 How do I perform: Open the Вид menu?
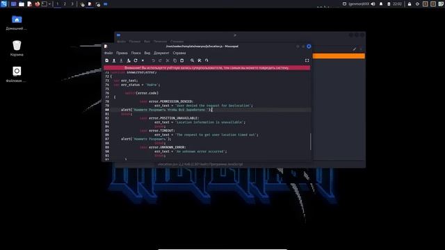click(147, 53)
